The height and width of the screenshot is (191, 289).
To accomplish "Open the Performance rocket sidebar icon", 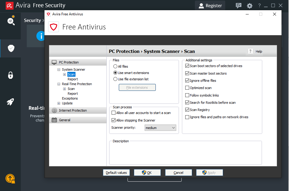I will click(11, 102).
